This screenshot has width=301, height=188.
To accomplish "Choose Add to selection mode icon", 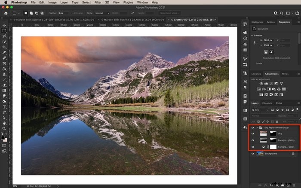I will (31, 13).
